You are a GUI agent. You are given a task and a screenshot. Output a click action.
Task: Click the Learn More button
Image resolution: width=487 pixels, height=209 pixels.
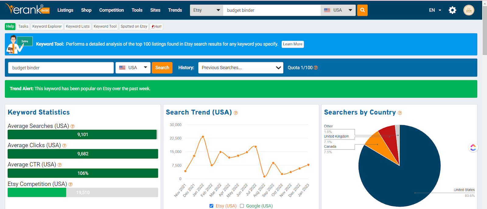tap(293, 44)
